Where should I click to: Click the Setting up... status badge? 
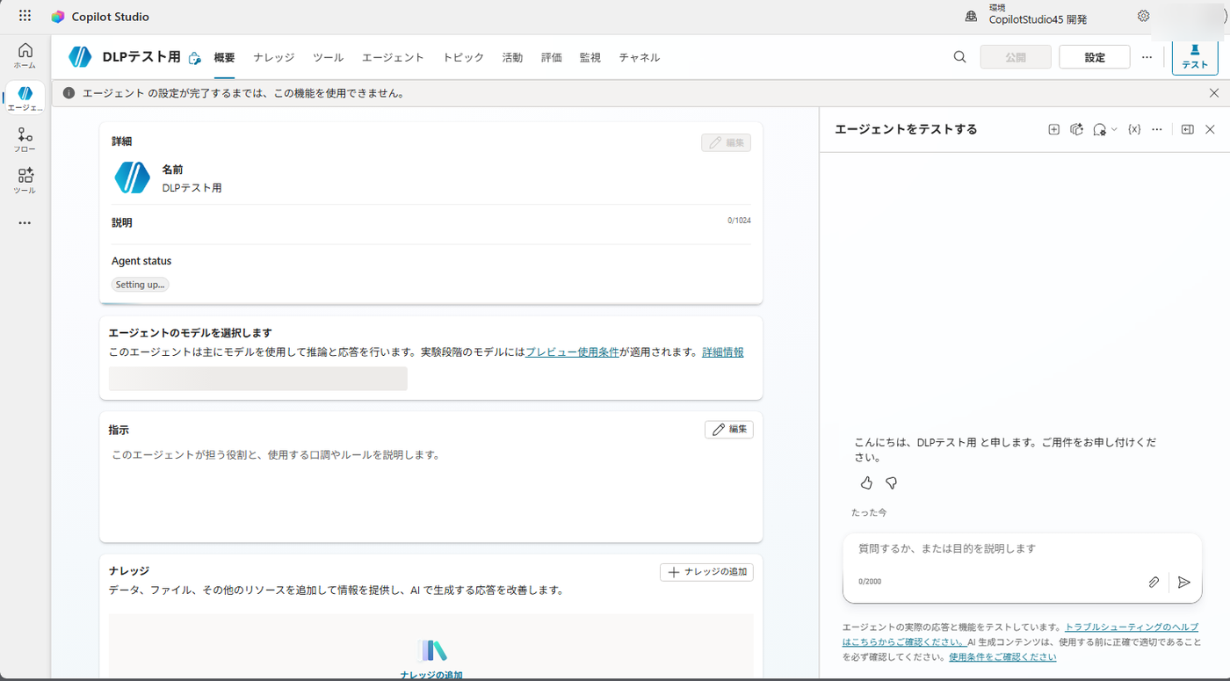click(x=141, y=285)
